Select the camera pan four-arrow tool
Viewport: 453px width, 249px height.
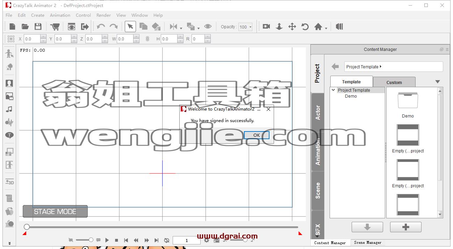pos(292,27)
